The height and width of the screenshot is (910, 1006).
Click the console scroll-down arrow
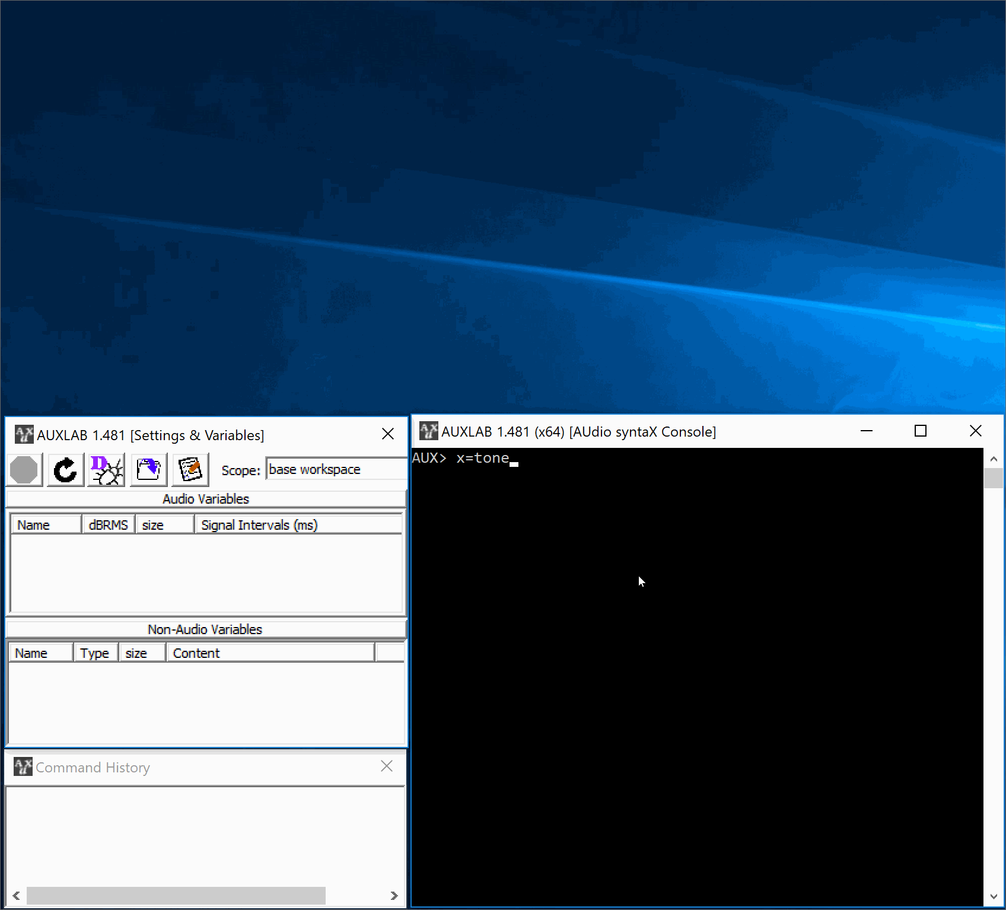point(994,897)
